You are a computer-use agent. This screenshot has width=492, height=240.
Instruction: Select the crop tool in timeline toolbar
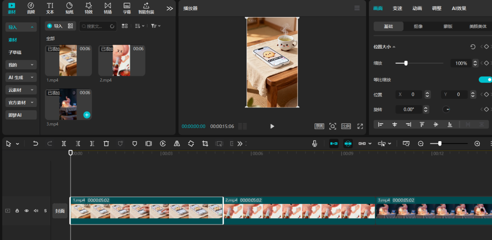tap(205, 143)
